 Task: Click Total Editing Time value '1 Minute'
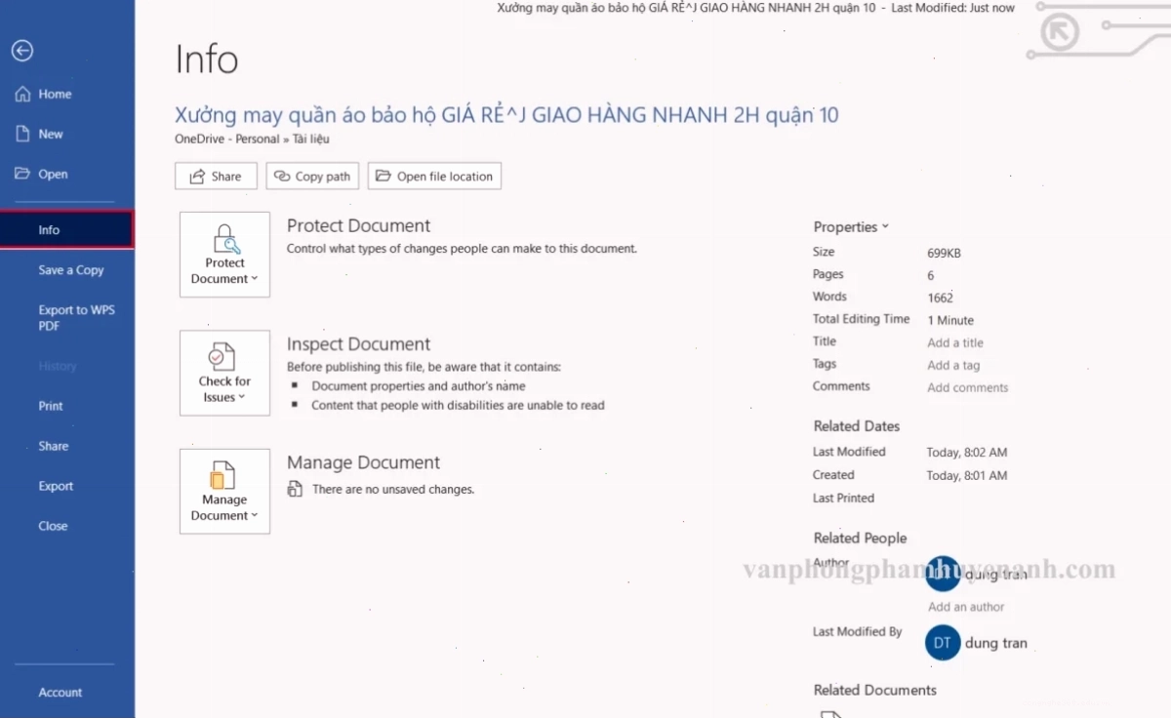click(x=950, y=320)
